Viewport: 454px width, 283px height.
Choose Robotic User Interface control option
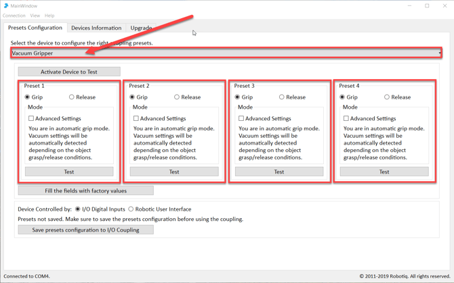[131, 209]
